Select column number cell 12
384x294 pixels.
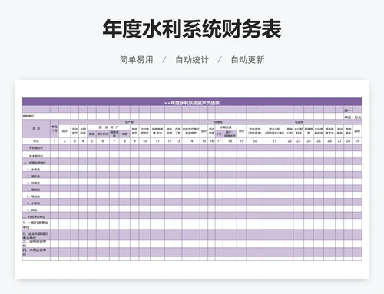click(x=170, y=141)
